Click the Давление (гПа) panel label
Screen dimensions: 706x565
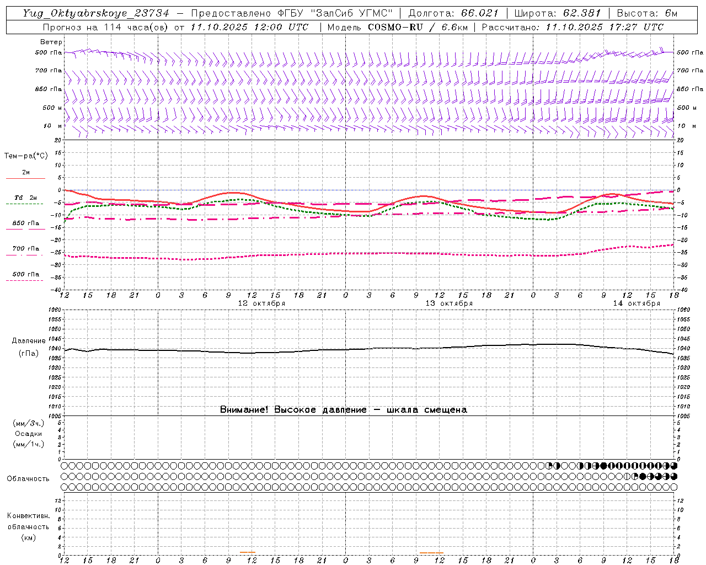click(29, 347)
